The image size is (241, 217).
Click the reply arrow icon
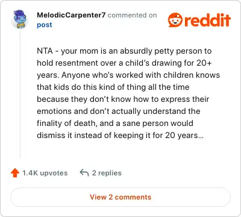tap(84, 173)
